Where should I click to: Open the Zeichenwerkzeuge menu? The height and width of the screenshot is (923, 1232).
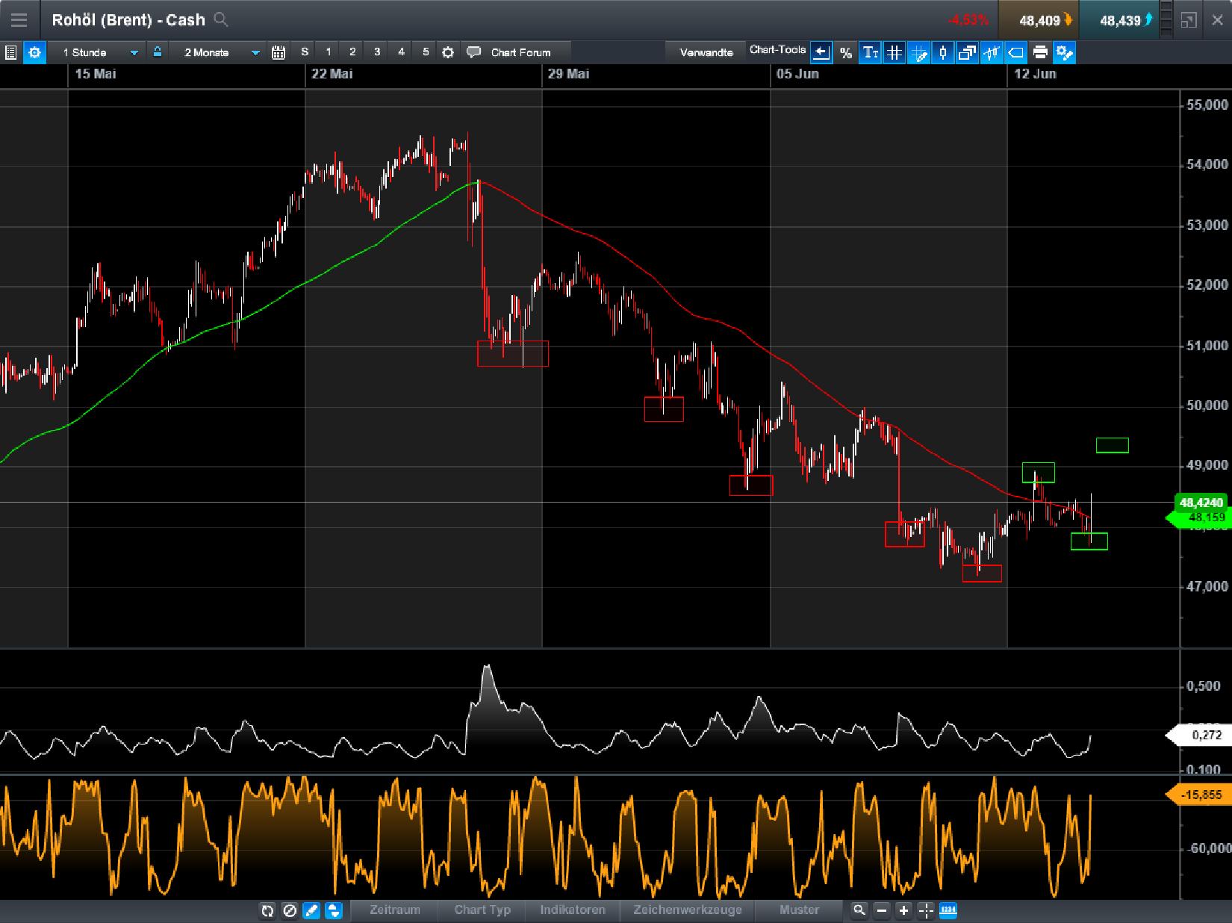[x=687, y=910]
